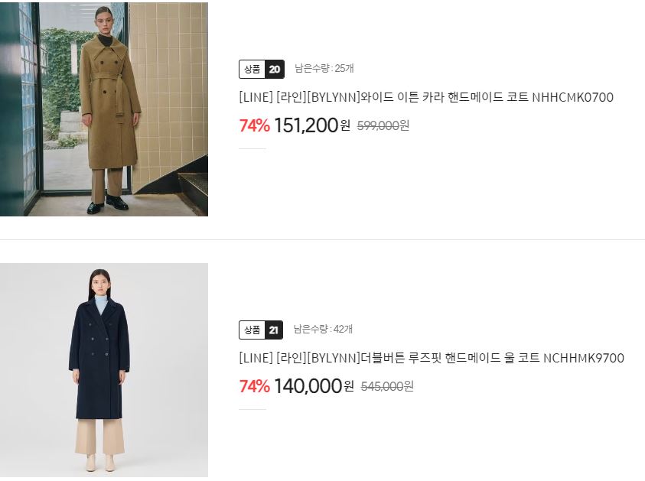Viewport: 645px width, 481px height.
Task: Click the 140,000원 sale price
Action: 314,385
